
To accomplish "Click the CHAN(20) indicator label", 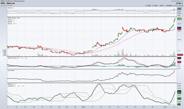I will 11,86.
